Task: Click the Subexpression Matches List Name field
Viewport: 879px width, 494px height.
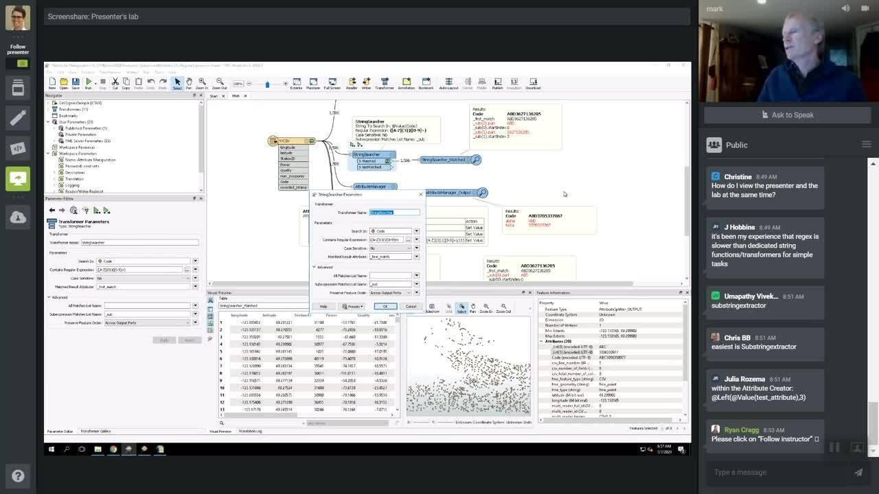Action: [x=390, y=284]
